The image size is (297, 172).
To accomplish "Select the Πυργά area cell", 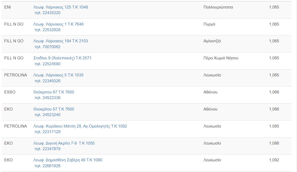I will (x=209, y=24).
